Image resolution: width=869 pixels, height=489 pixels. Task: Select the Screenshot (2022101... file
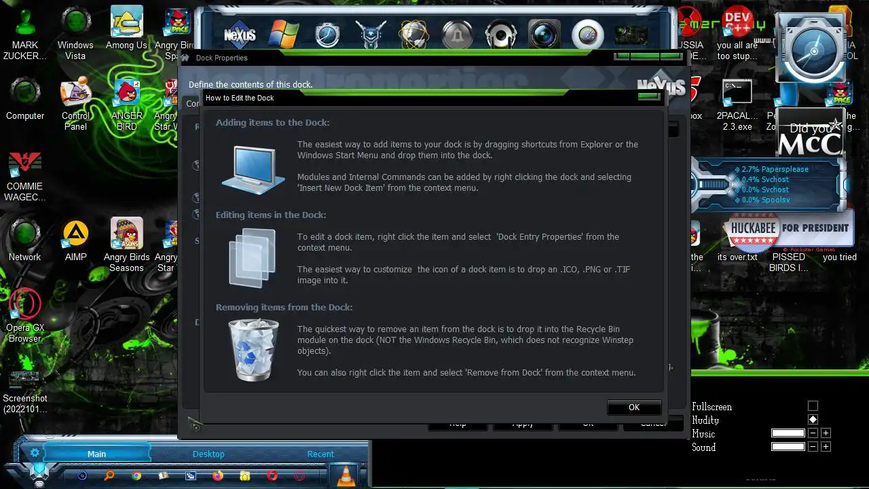pos(25,392)
